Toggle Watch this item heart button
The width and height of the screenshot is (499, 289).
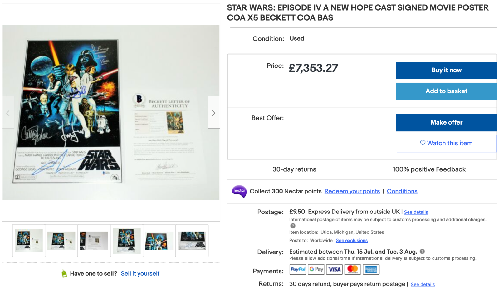[x=446, y=143]
